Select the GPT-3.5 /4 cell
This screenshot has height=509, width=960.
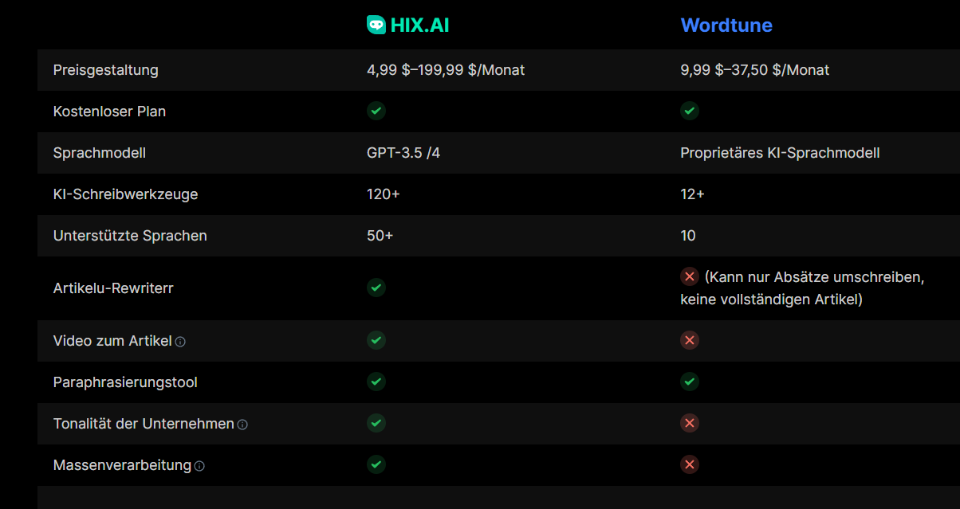[403, 153]
